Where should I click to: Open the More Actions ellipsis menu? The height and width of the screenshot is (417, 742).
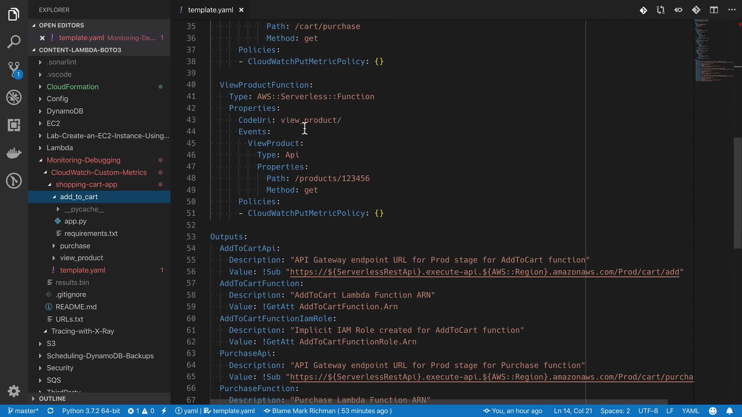tap(732, 10)
